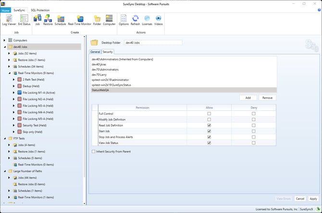Check Deny for Full Control
Screen dimensions: 322x213
click(x=254, y=114)
